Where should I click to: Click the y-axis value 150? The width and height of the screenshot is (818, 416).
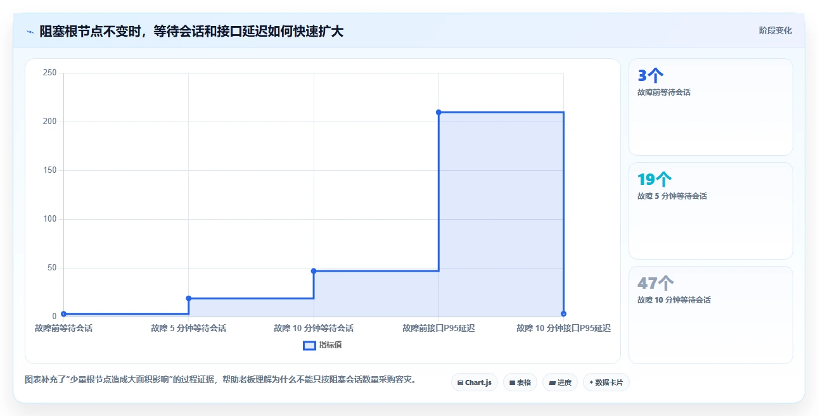(50, 170)
